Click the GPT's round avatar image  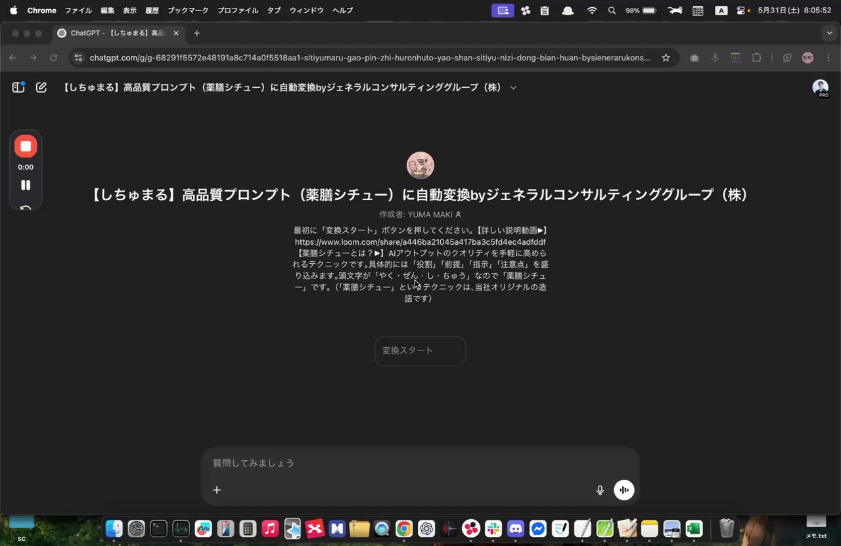coord(420,165)
